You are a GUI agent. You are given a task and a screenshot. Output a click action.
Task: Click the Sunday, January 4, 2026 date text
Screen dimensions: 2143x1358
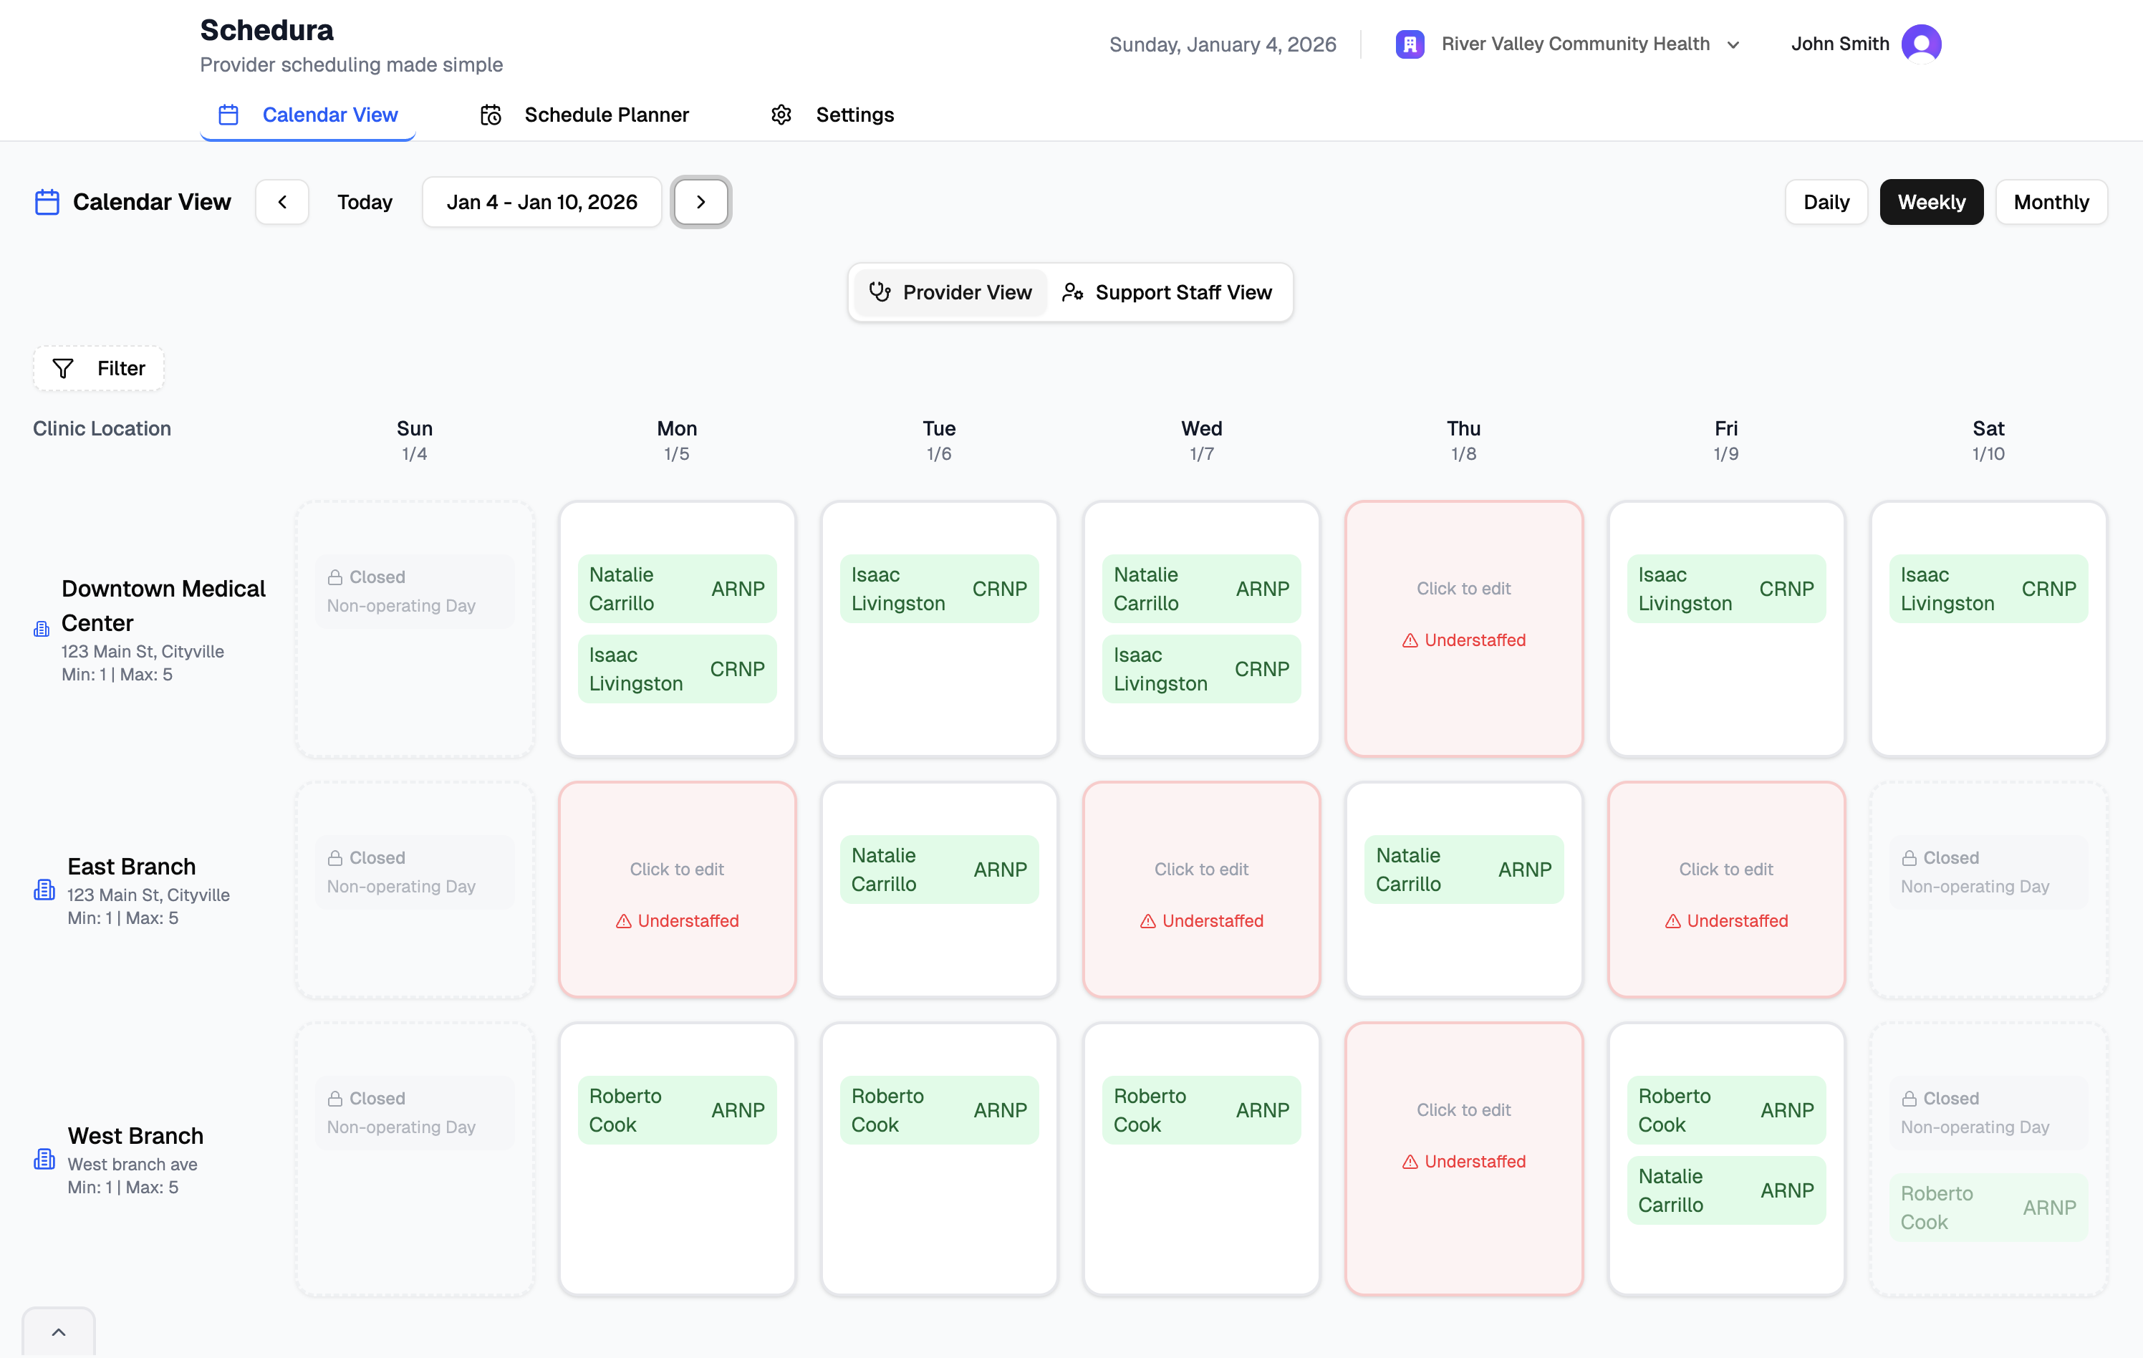[x=1222, y=44]
